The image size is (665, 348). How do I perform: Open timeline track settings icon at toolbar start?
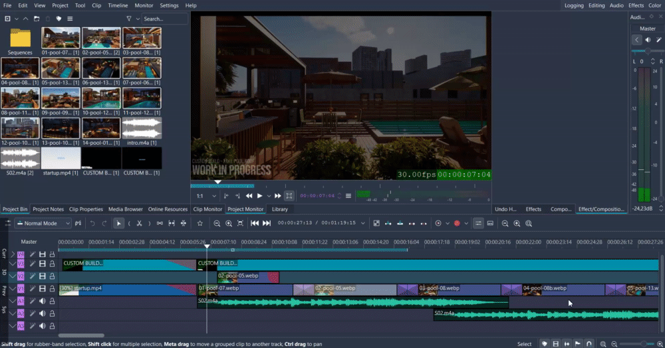coord(7,223)
